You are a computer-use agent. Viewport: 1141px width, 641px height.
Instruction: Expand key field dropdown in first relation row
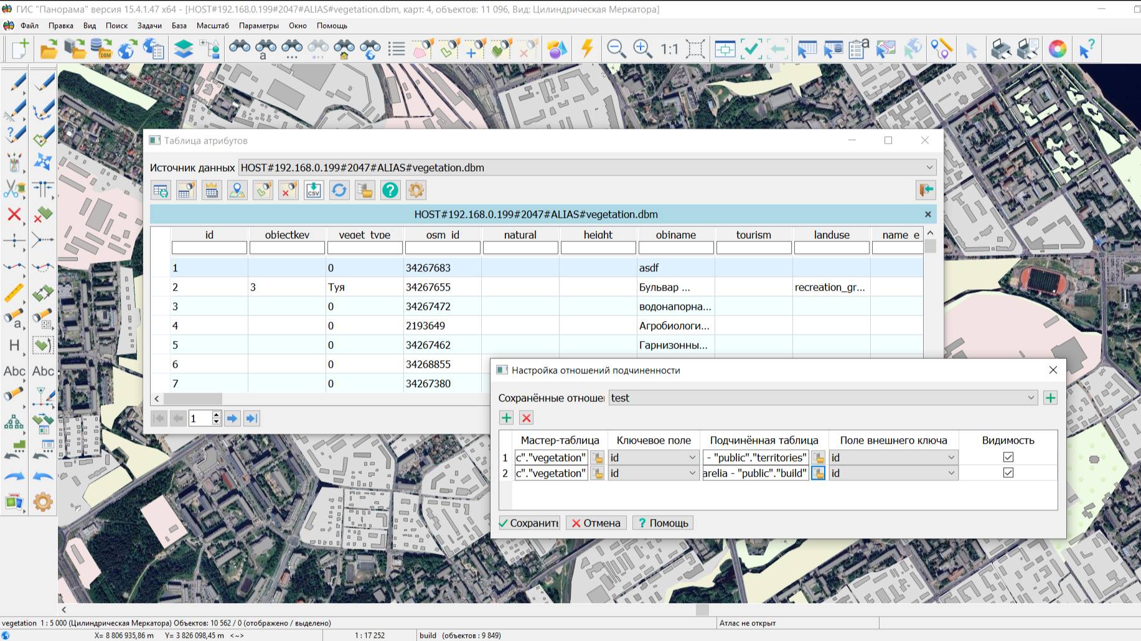pyautogui.click(x=692, y=457)
